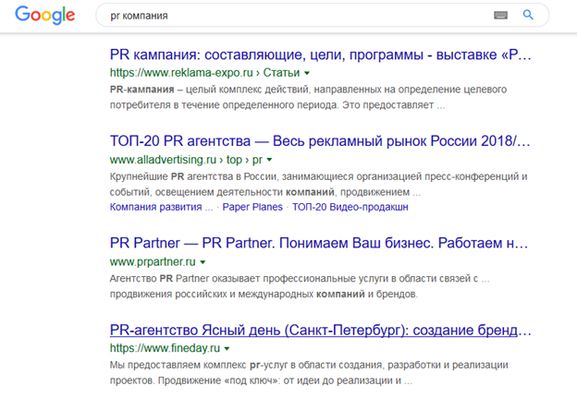Expand the dropdown arrow beside reklama-expo.ru URL
The image size is (577, 398).
(307, 73)
